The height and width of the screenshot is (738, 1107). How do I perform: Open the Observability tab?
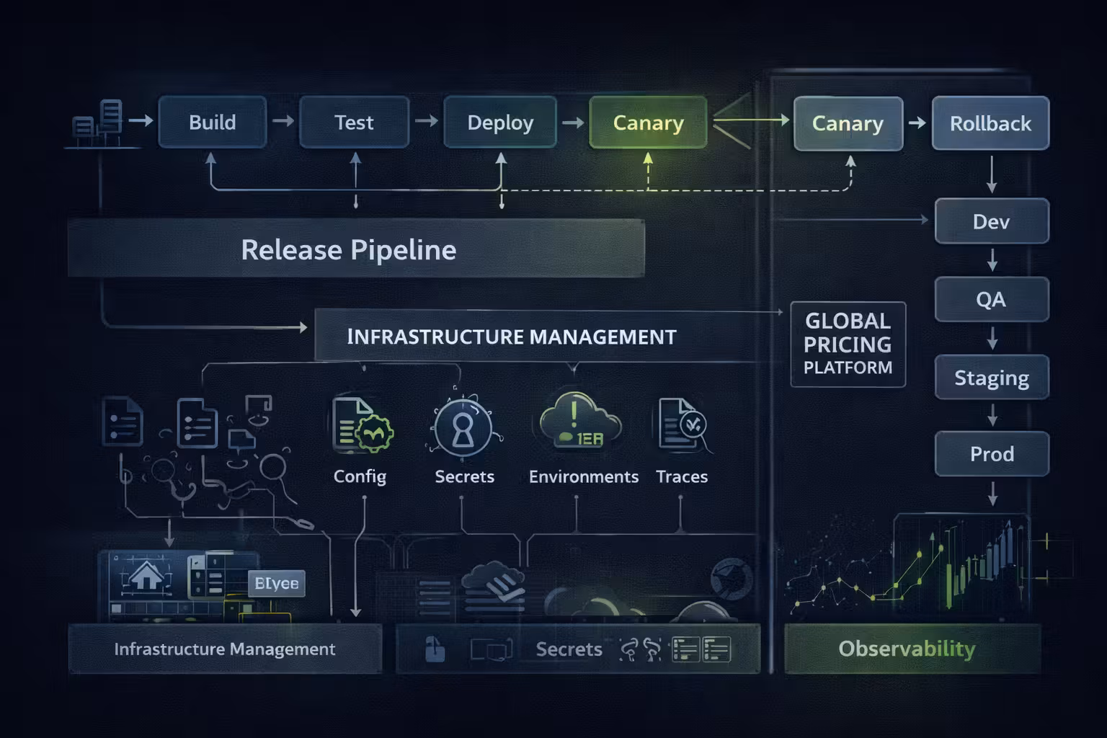pos(907,649)
